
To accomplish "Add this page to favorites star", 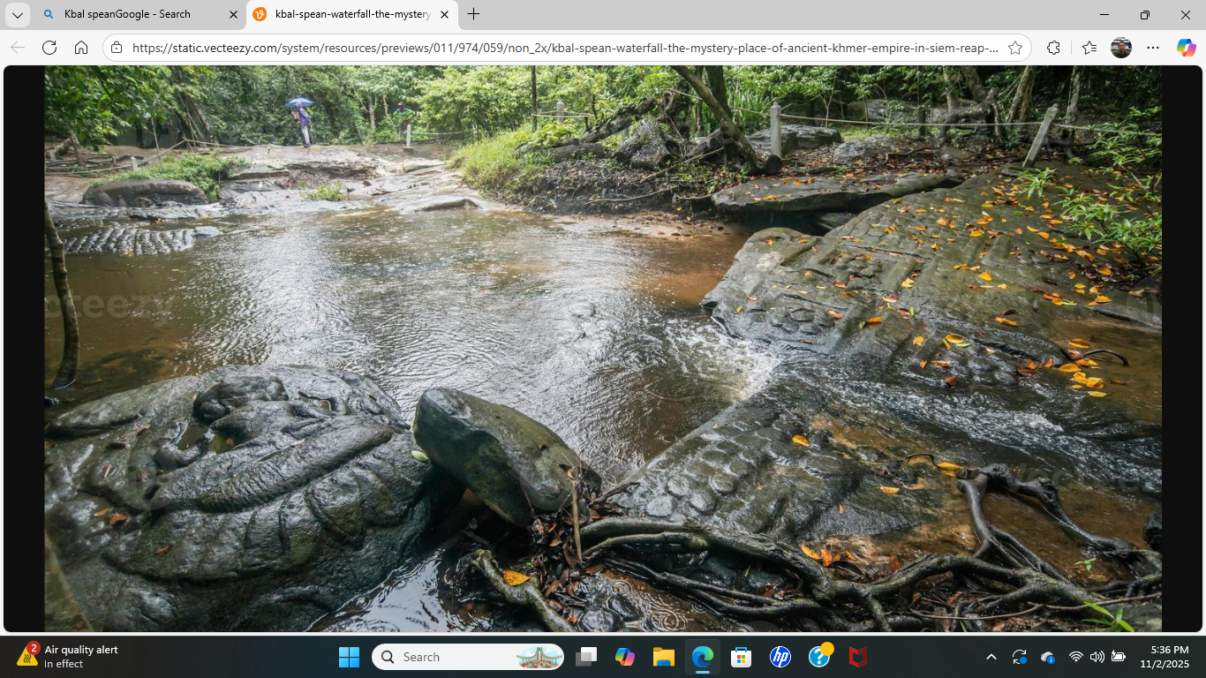I will click(1015, 48).
